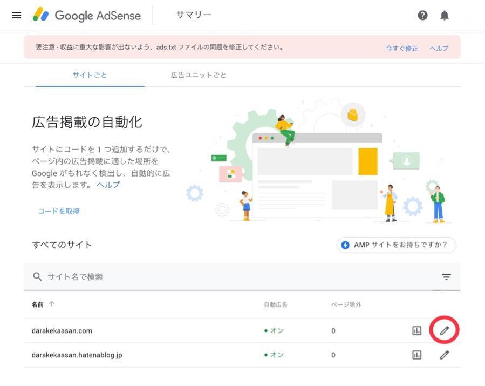
Task: Edit settings pencil for darakekaasan.hatenablog.jp
Action: tap(444, 355)
